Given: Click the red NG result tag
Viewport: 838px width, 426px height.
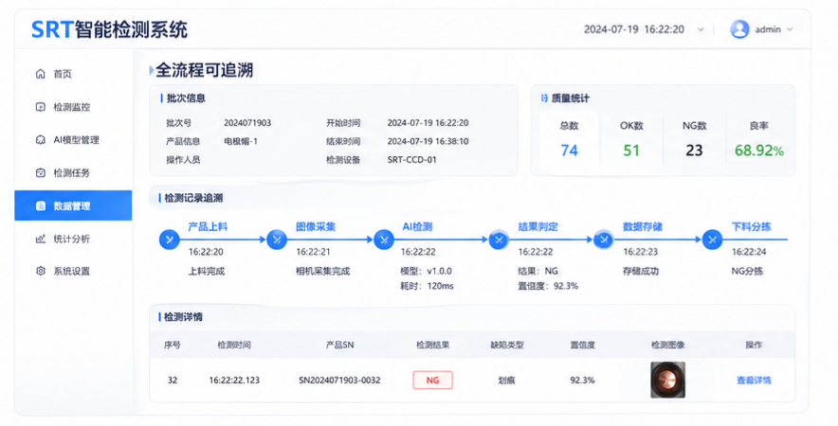Looking at the screenshot, I should pyautogui.click(x=433, y=381).
